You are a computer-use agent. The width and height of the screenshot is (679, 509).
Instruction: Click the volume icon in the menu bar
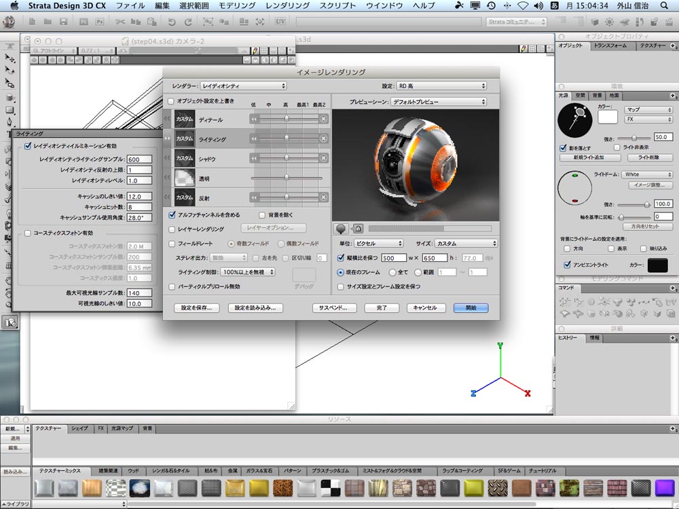(538, 5)
